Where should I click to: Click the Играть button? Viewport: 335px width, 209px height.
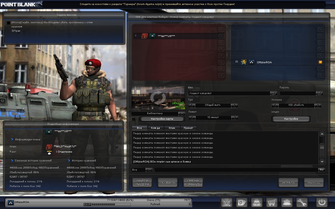(x=288, y=182)
